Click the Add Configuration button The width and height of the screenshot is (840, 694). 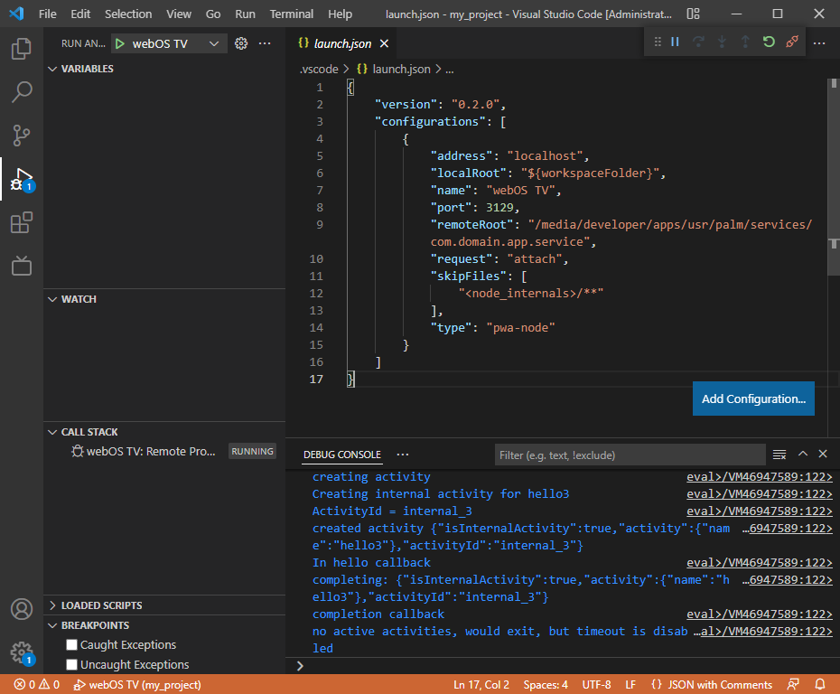click(753, 399)
